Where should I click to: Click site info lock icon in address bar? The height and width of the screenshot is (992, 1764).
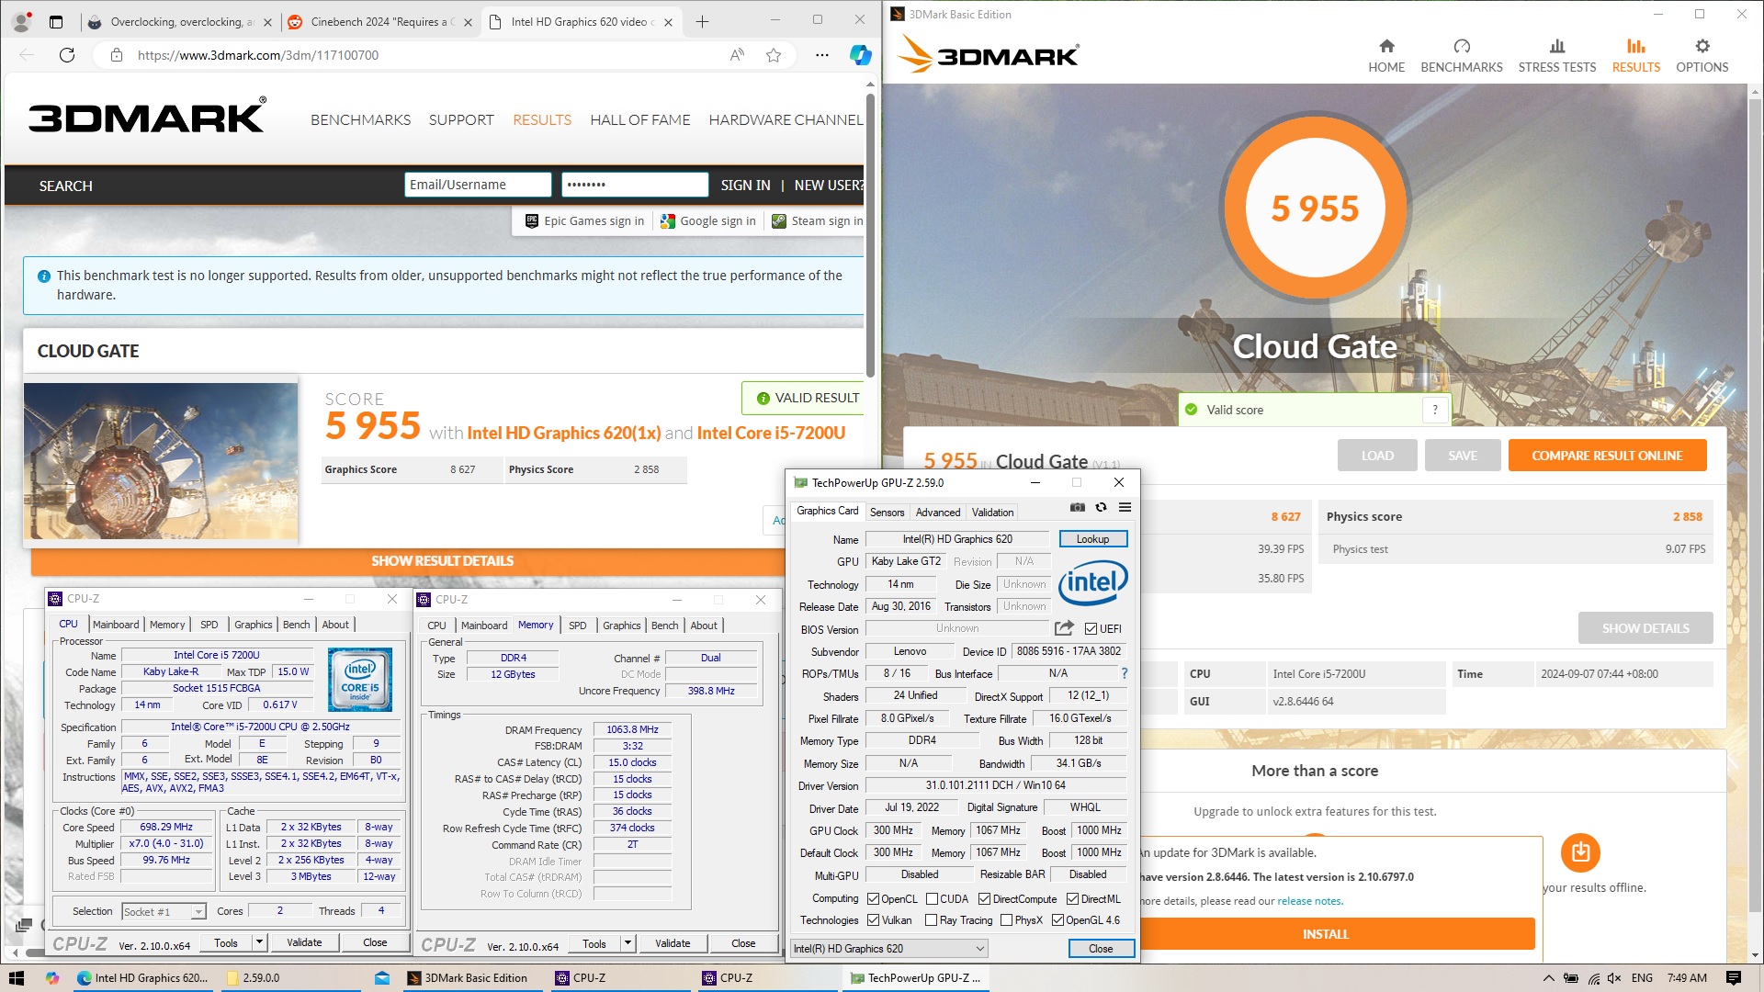tap(117, 55)
